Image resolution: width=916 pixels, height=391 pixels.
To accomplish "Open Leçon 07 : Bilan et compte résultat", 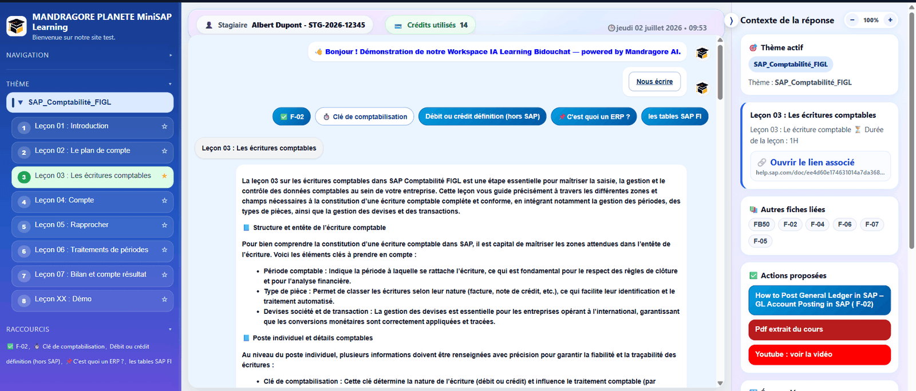I will point(92,276).
